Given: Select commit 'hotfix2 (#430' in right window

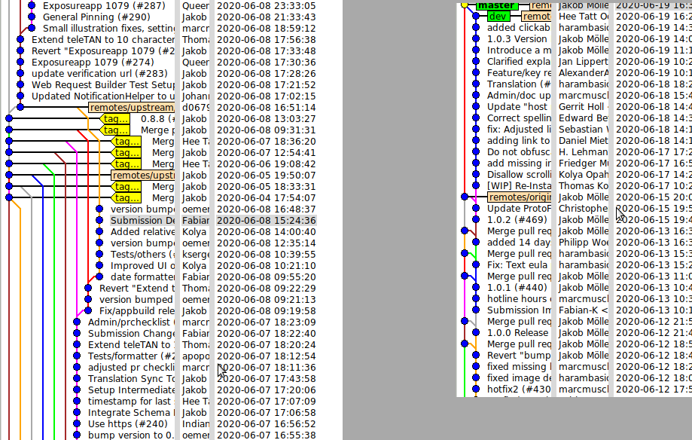Looking at the screenshot, I should (519, 390).
